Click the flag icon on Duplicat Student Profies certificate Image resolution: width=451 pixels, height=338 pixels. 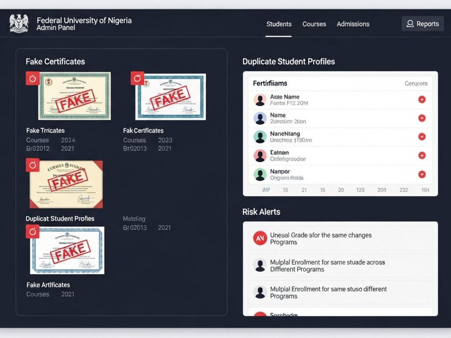pyautogui.click(x=31, y=165)
